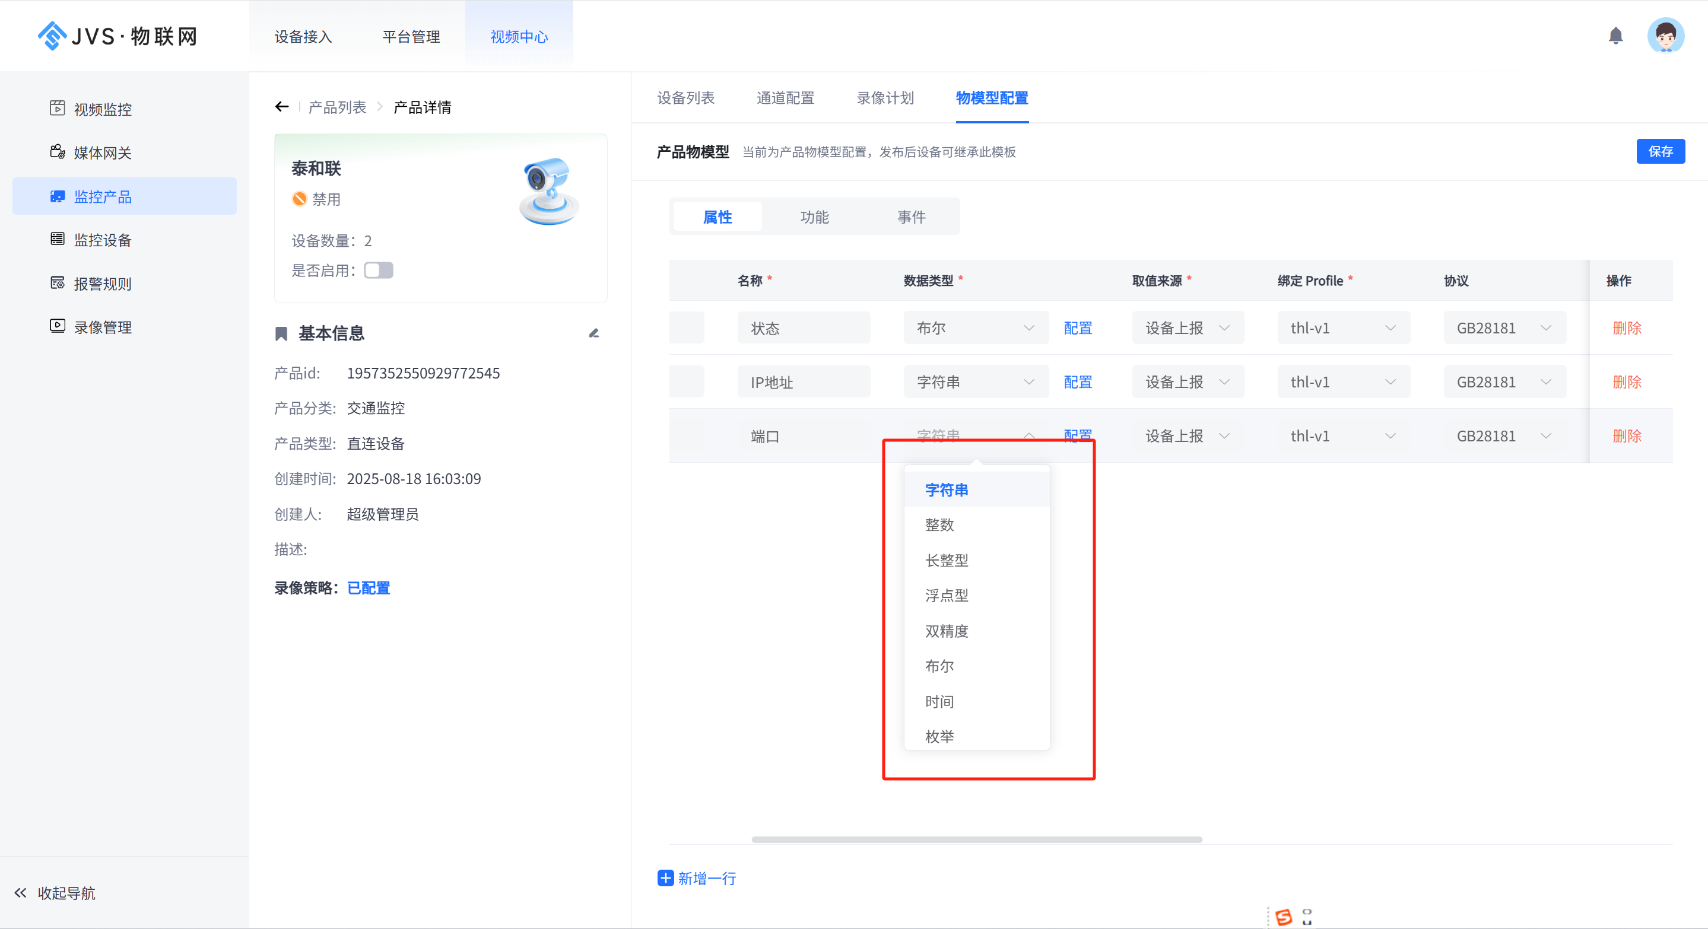The image size is (1708, 929).
Task: Click the back arrow to product list
Action: click(282, 107)
